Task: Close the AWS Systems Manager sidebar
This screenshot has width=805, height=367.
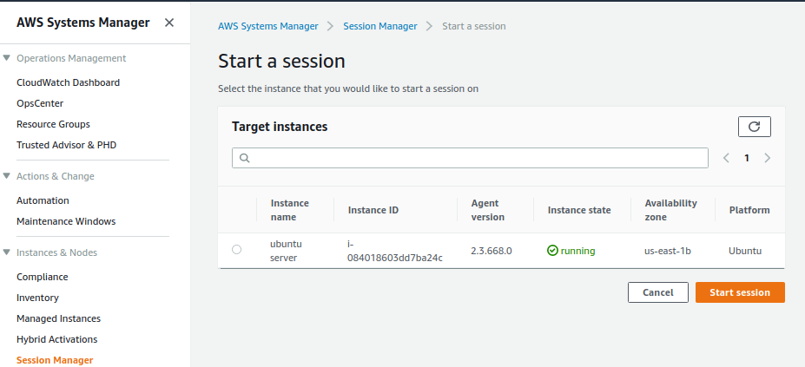Action: click(x=168, y=23)
